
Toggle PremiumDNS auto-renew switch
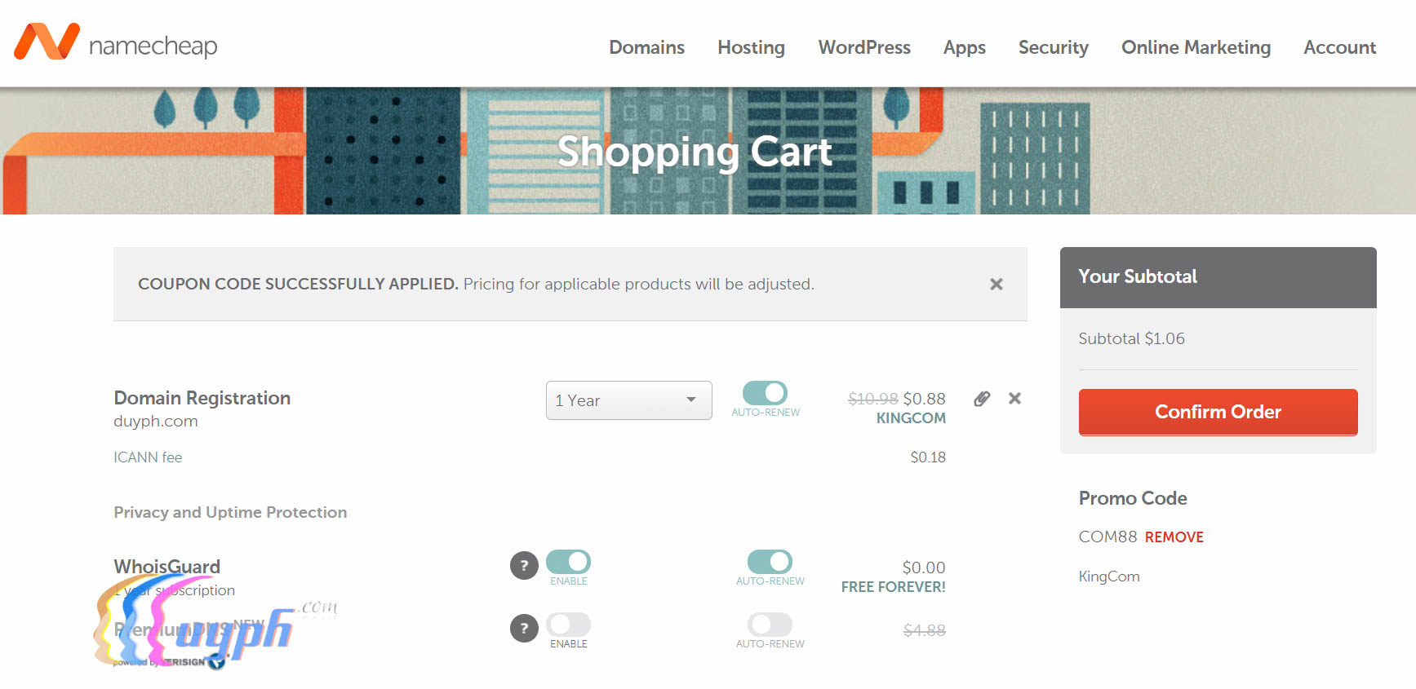tap(770, 625)
